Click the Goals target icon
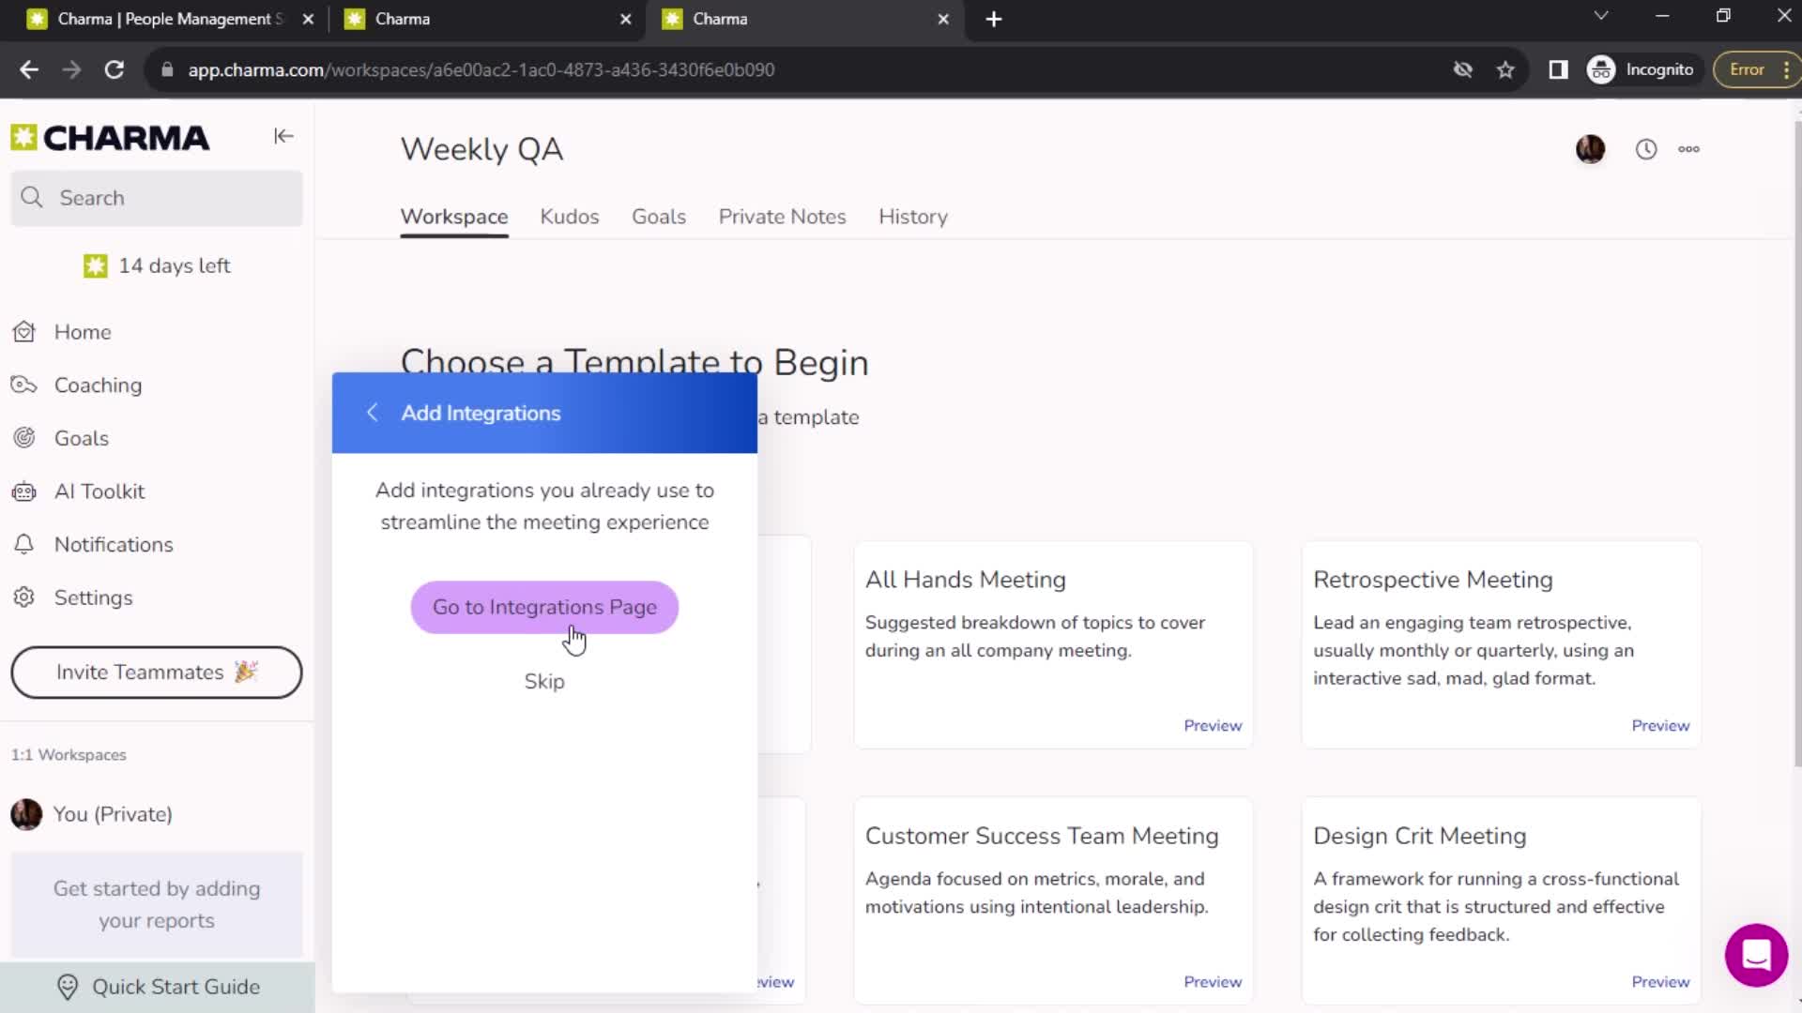 [x=24, y=438]
